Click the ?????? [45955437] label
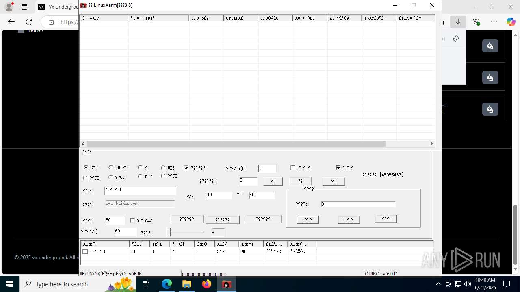Image resolution: width=520 pixels, height=292 pixels. tap(383, 175)
